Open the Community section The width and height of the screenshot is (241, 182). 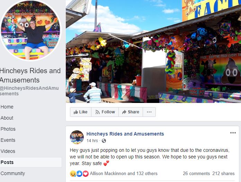coord(13,173)
